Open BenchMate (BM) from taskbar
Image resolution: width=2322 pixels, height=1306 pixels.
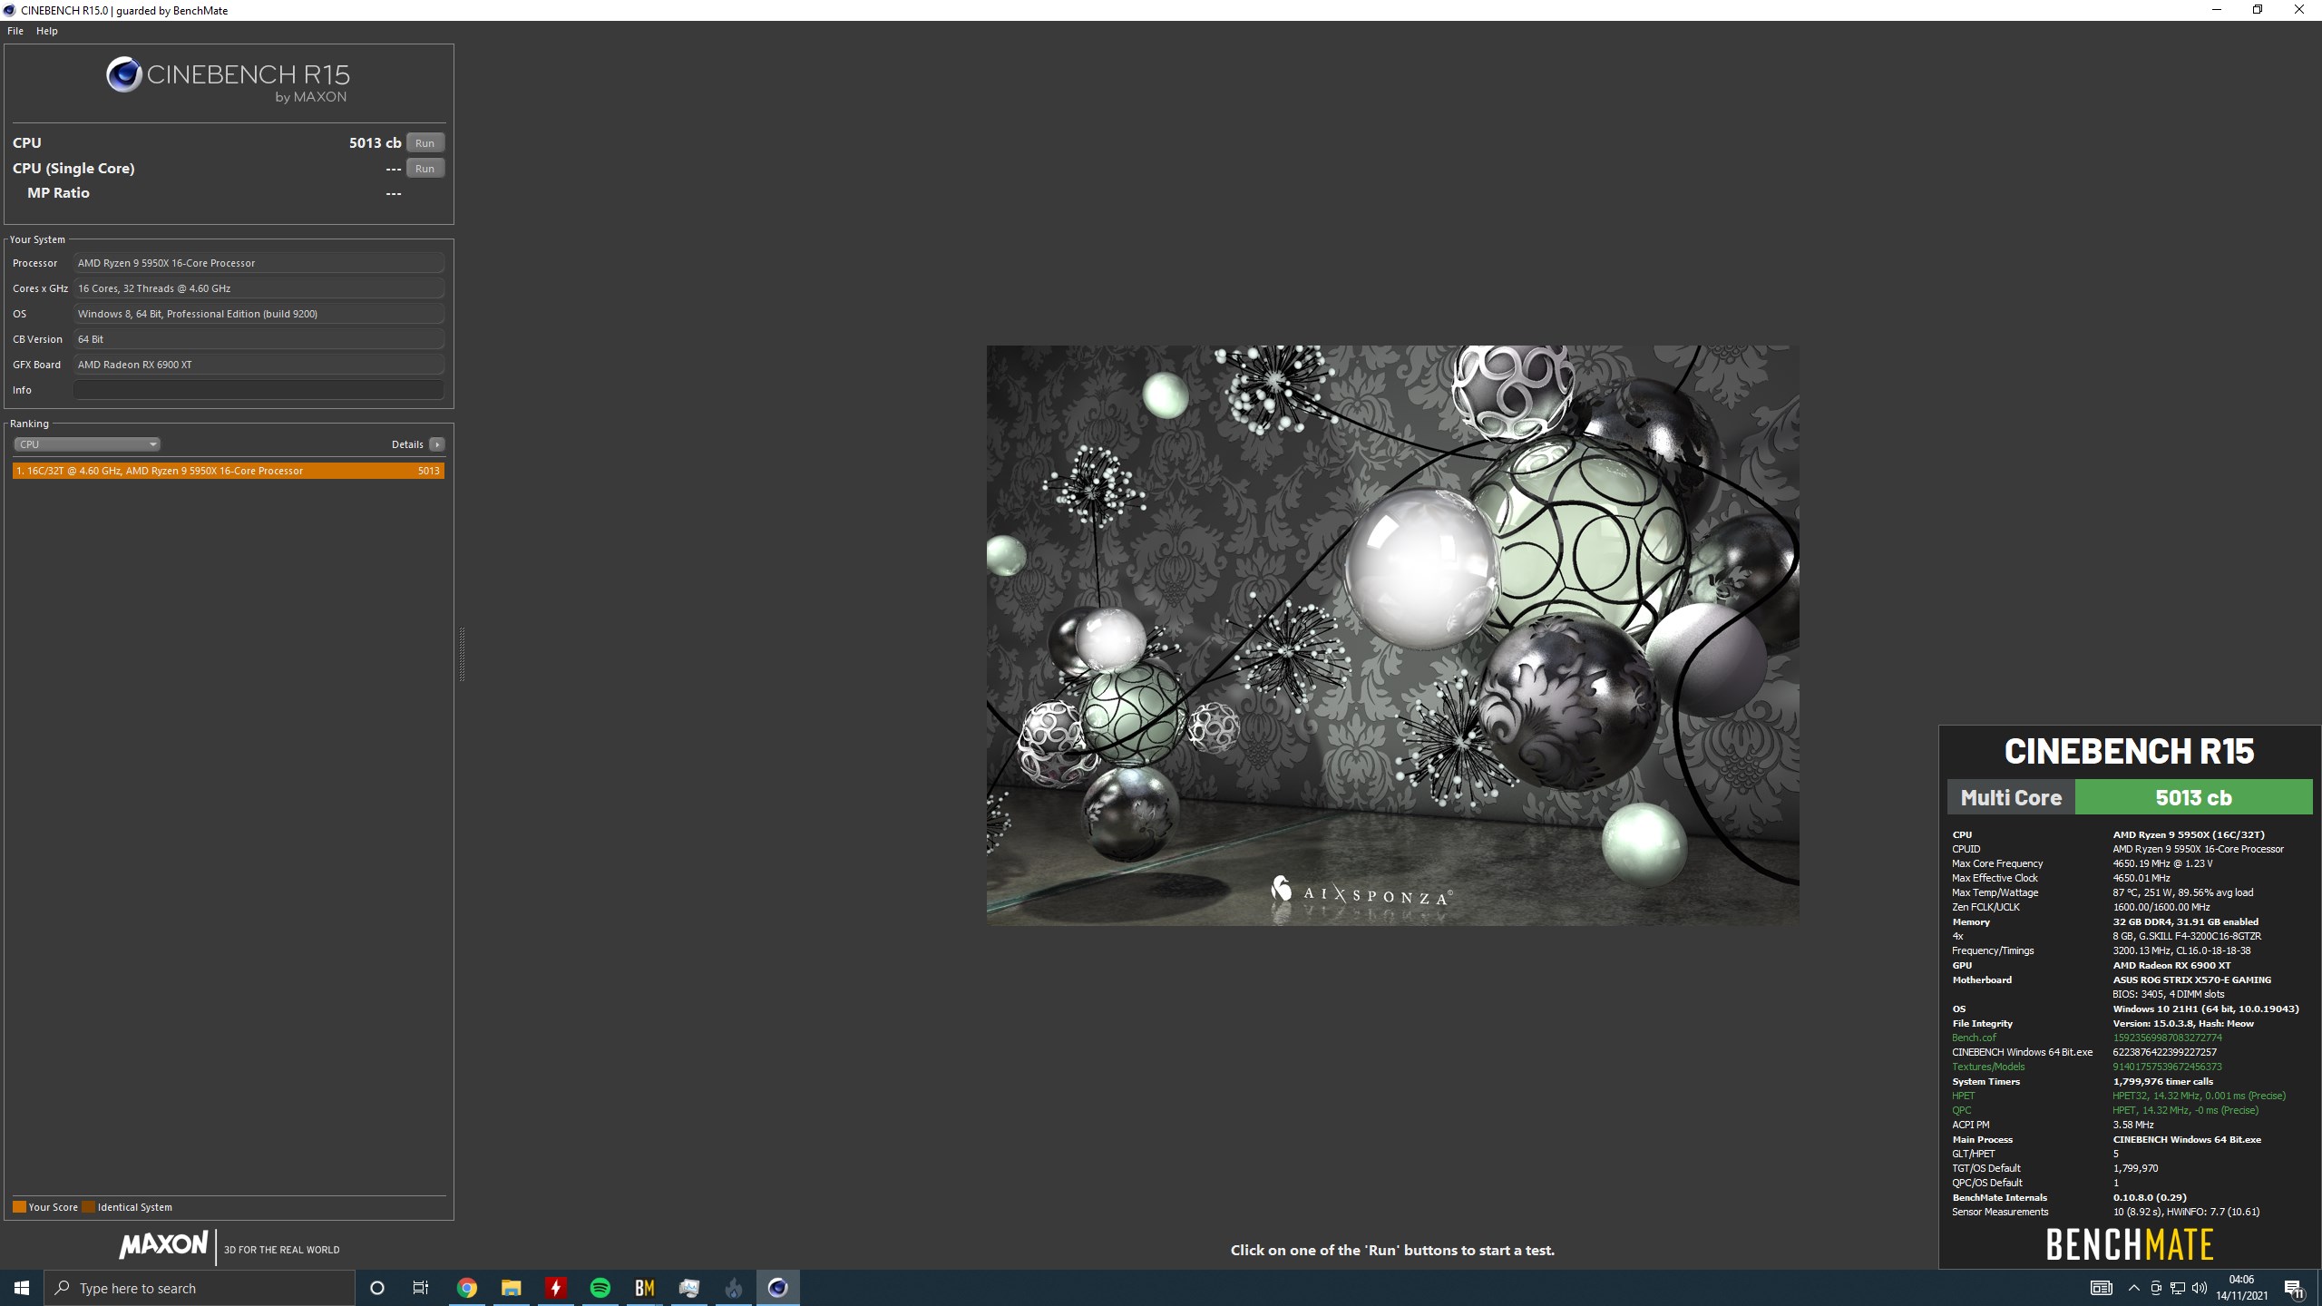point(644,1288)
